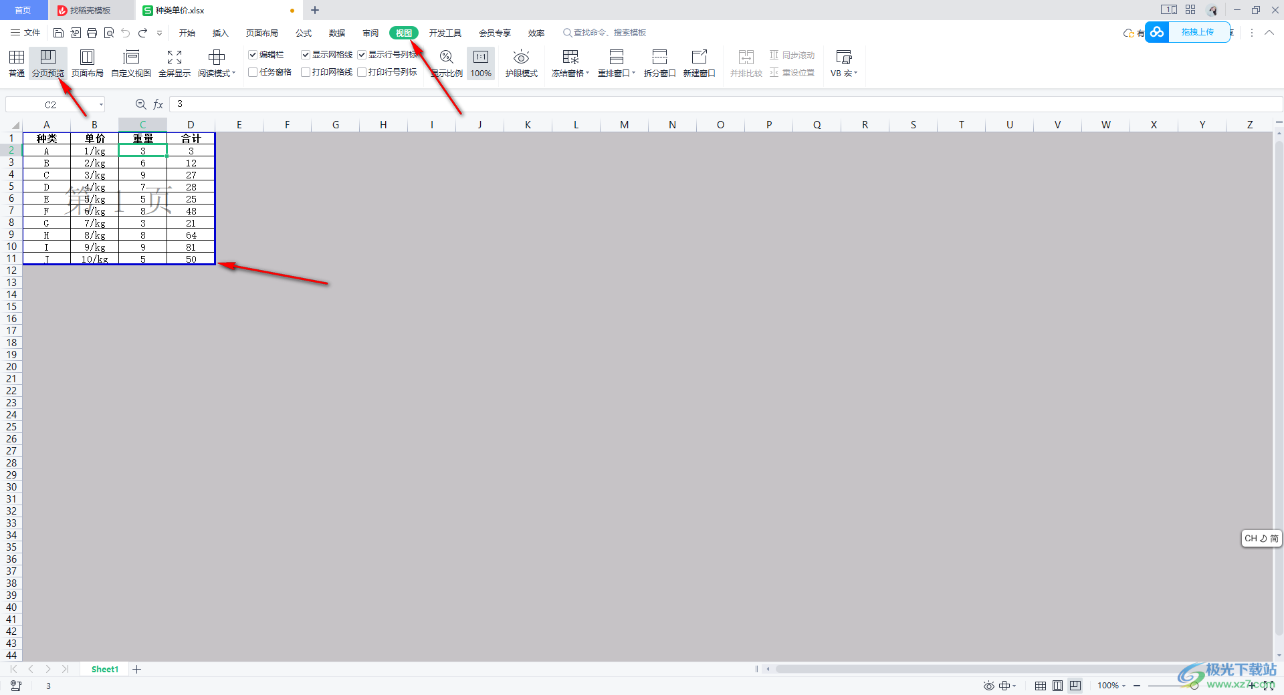Image resolution: width=1284 pixels, height=695 pixels.
Task: Reset zoom with the 100% ribbon button
Action: point(481,63)
